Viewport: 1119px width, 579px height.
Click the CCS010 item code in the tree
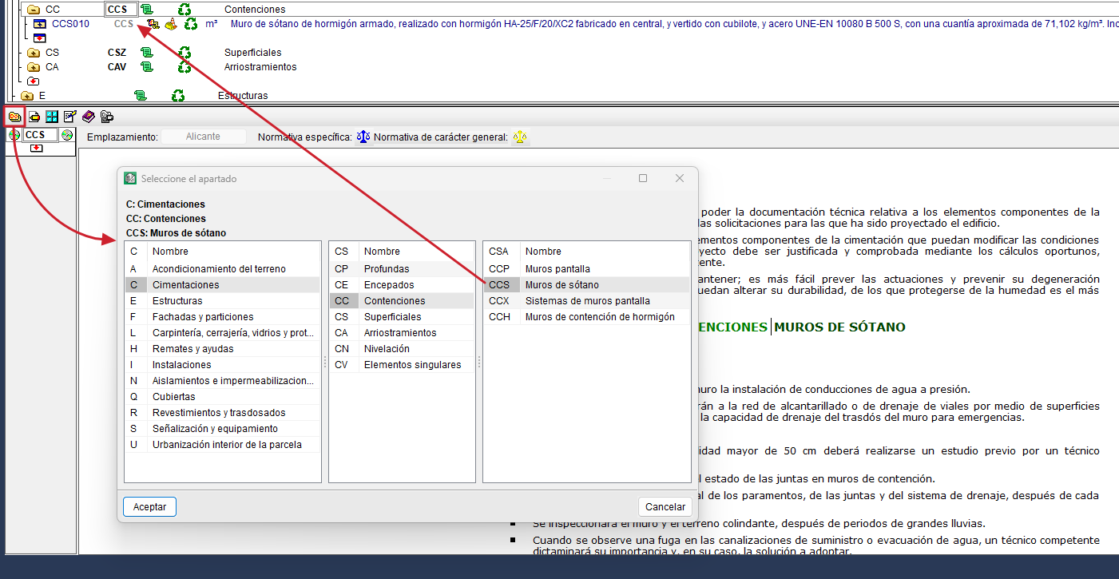click(70, 24)
